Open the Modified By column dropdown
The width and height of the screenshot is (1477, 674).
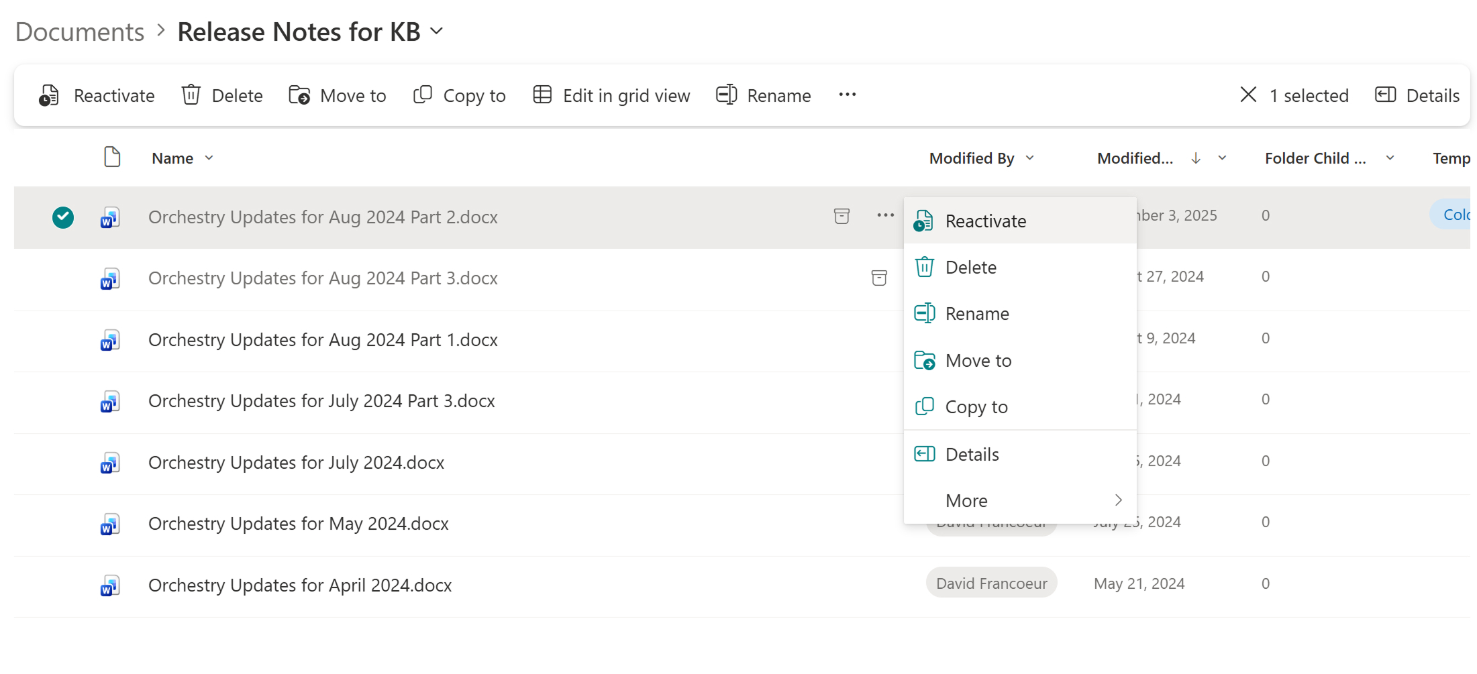click(1031, 158)
